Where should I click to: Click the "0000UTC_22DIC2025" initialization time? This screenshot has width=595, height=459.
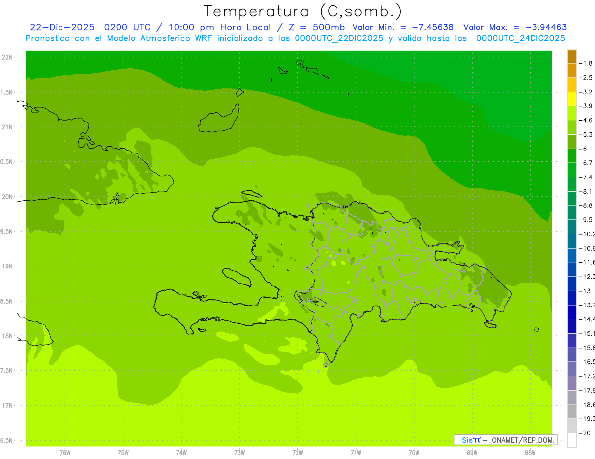pos(339,38)
